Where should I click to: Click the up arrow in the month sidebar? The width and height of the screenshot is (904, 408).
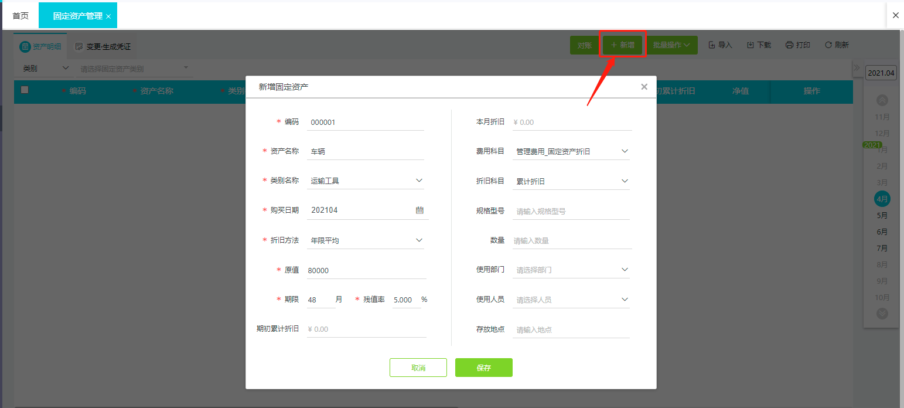click(x=882, y=100)
